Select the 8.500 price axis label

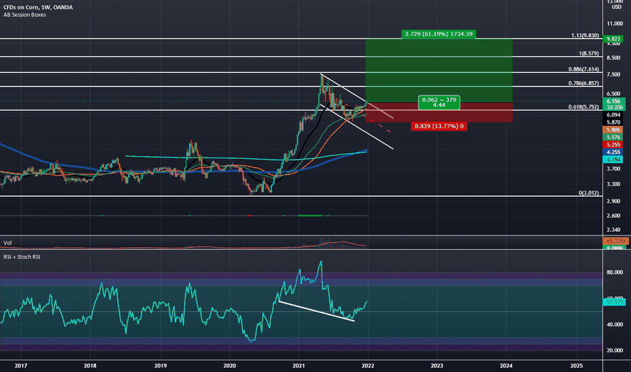[x=613, y=58]
